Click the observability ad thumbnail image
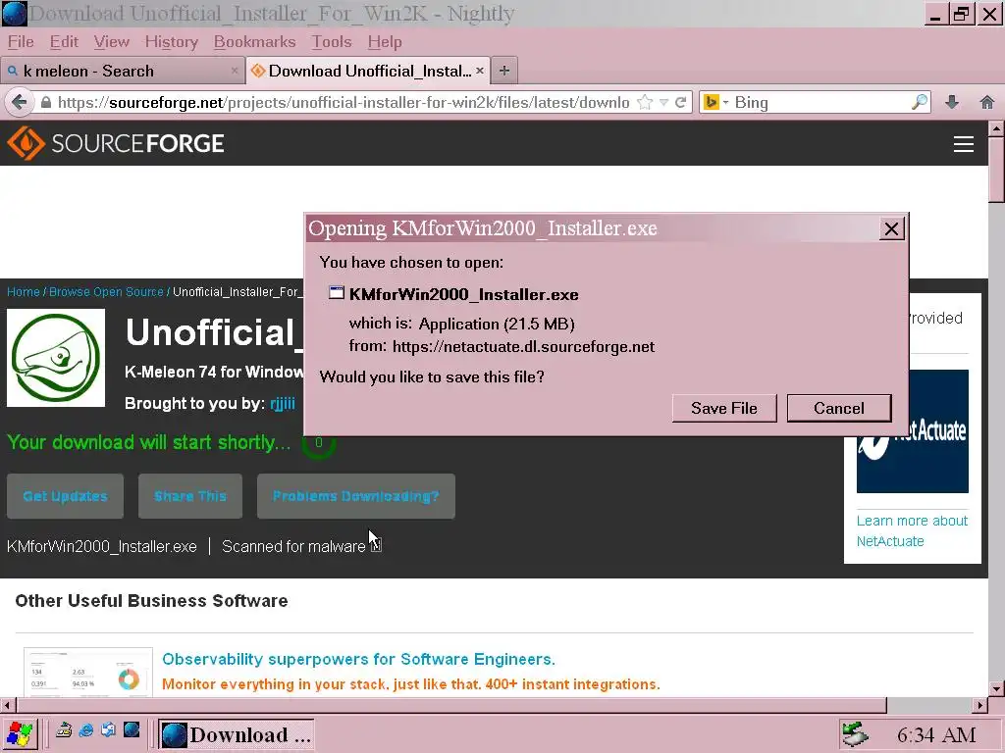This screenshot has height=753, width=1005. click(88, 672)
